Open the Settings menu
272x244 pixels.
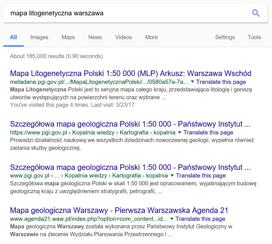[x=225, y=37]
